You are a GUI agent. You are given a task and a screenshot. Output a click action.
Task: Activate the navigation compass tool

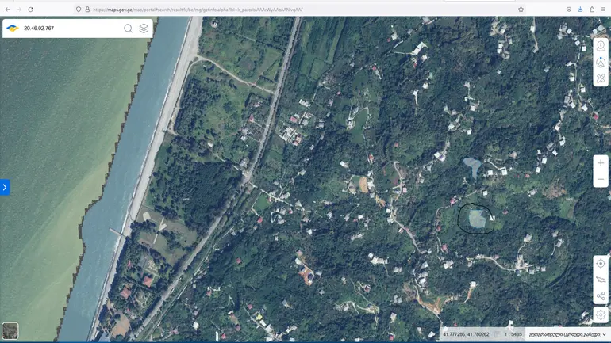click(x=601, y=62)
